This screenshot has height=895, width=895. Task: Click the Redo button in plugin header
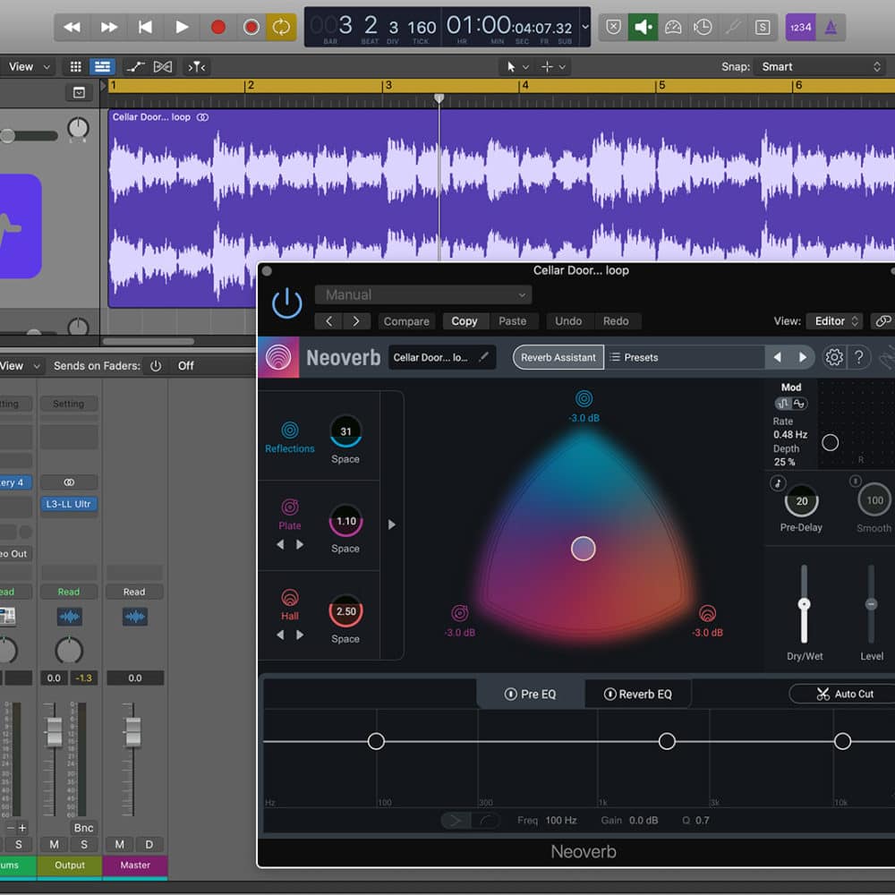[616, 320]
